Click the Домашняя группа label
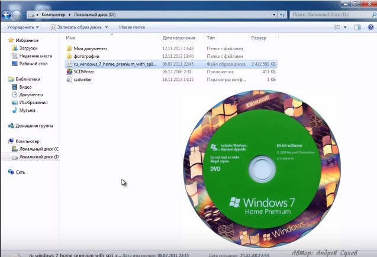The width and height of the screenshot is (377, 257). tap(34, 126)
